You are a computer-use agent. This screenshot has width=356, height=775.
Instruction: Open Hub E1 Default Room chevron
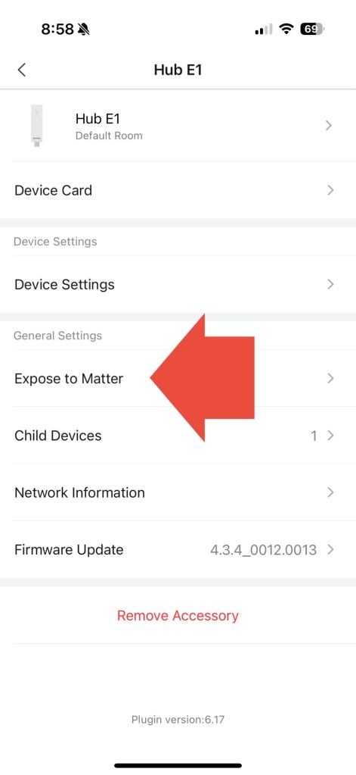pos(330,126)
